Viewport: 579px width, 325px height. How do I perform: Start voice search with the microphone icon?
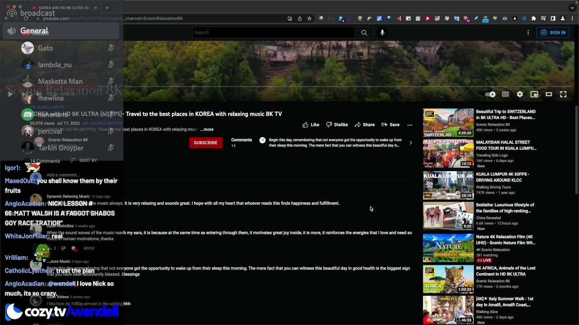click(382, 32)
